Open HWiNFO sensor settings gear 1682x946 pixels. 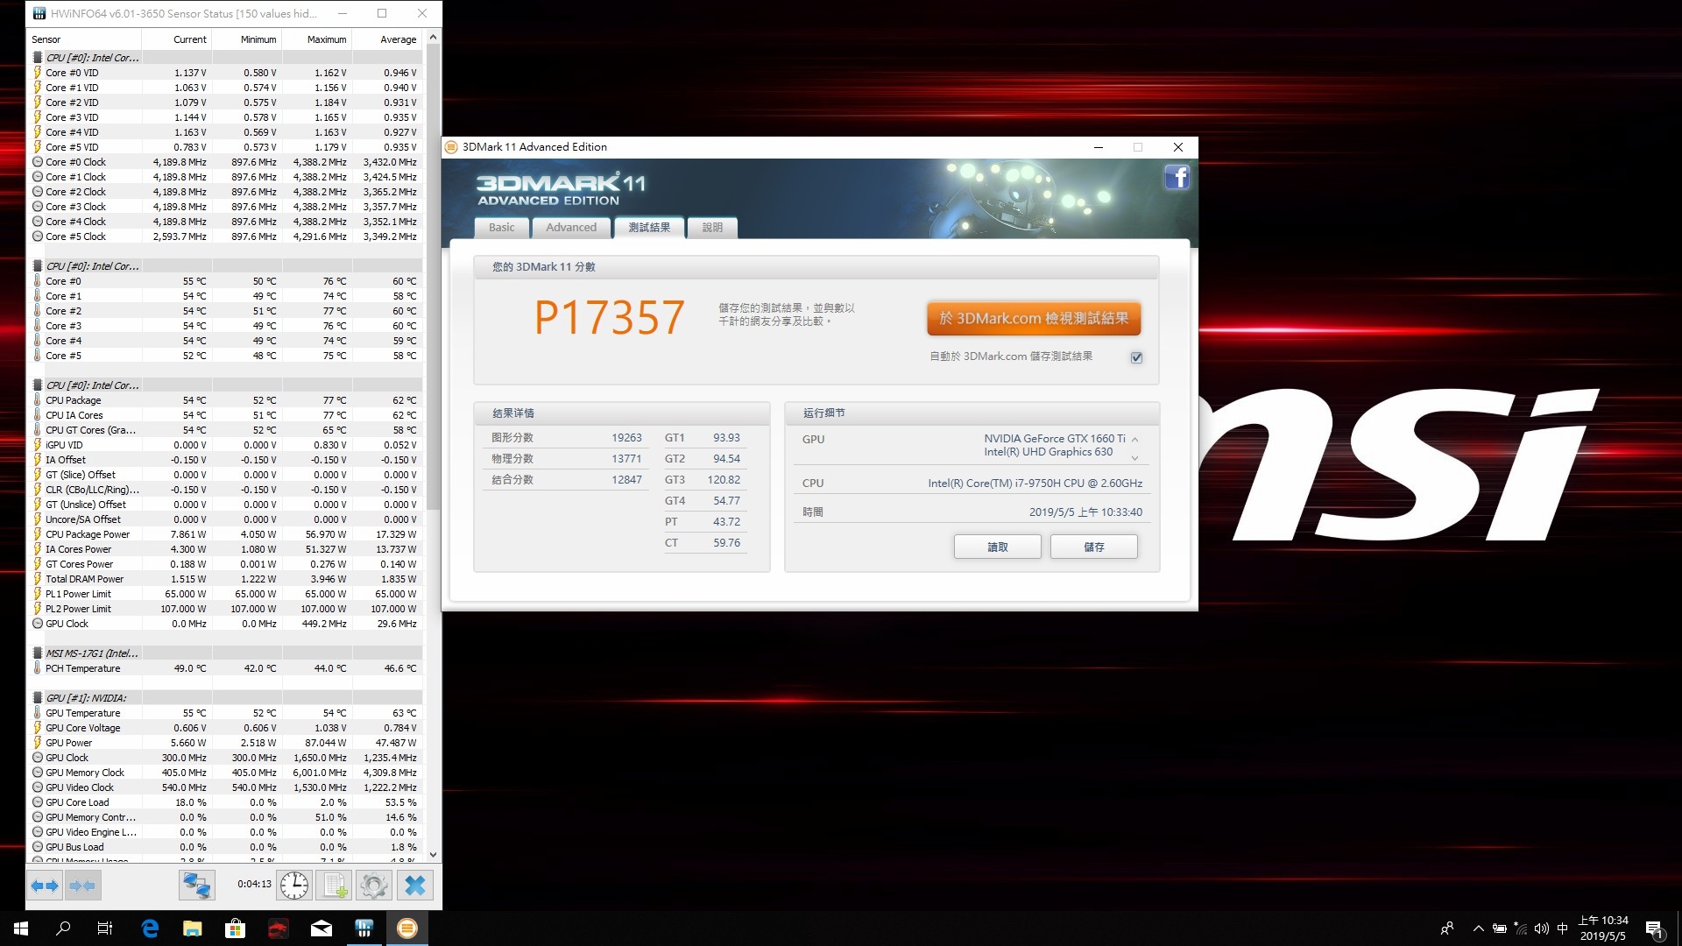click(x=374, y=886)
